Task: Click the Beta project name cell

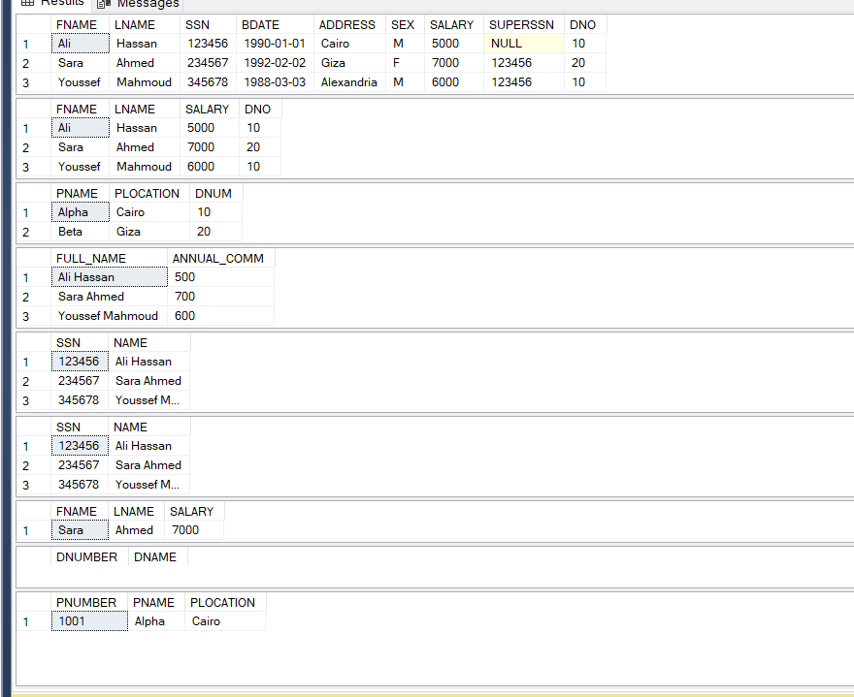Action: click(x=71, y=232)
